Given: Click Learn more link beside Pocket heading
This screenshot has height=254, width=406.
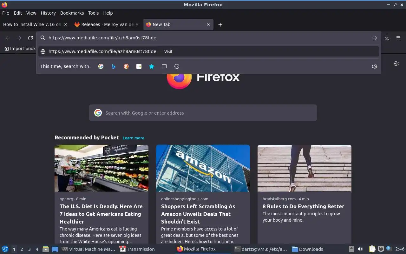Looking at the screenshot, I should coord(134,138).
